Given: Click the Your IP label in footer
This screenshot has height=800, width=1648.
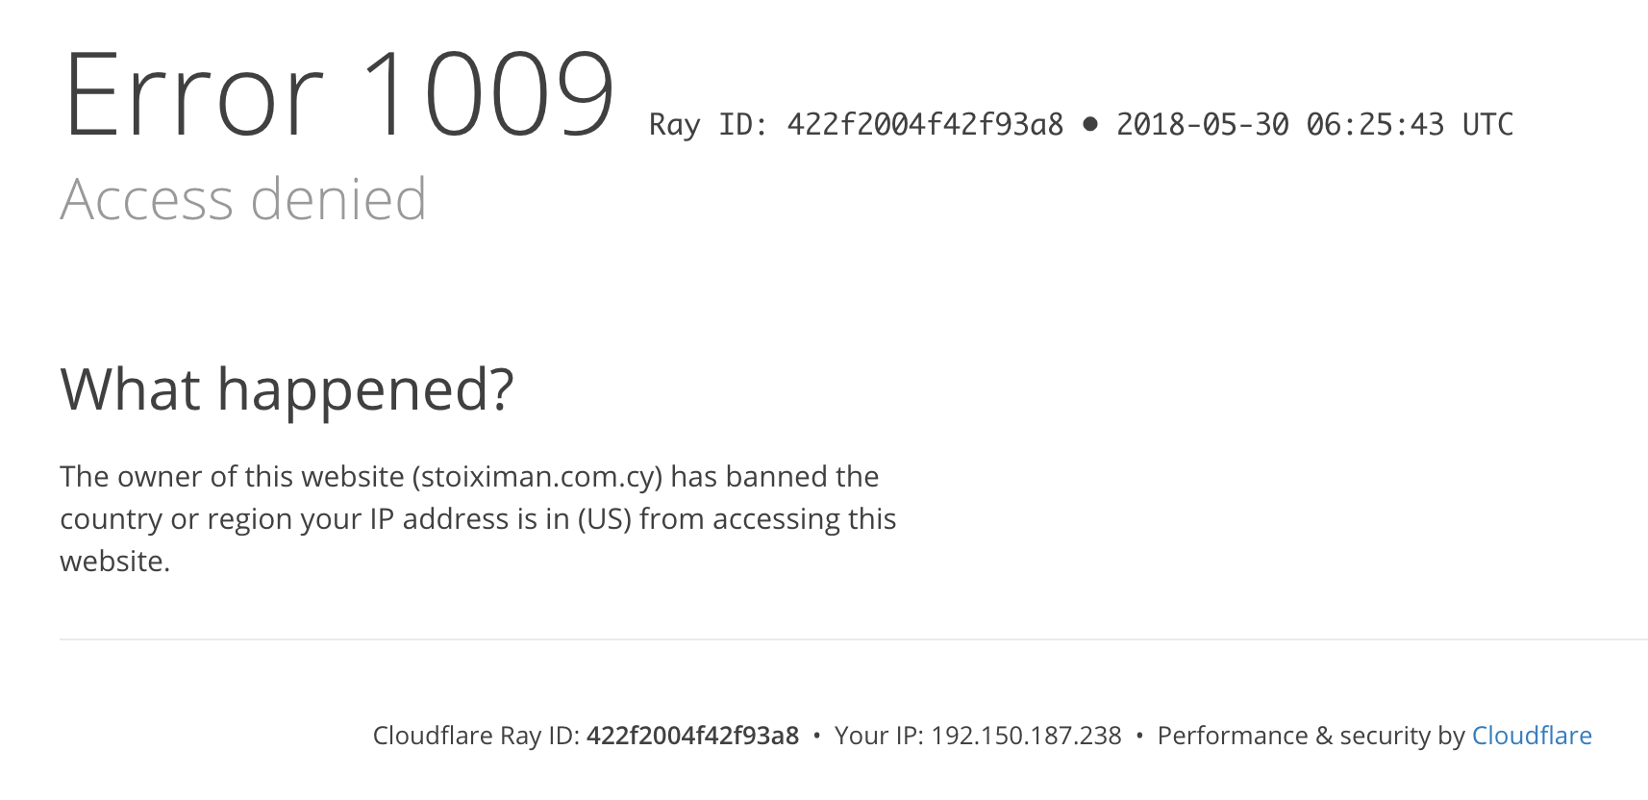Looking at the screenshot, I should pyautogui.click(x=879, y=736).
